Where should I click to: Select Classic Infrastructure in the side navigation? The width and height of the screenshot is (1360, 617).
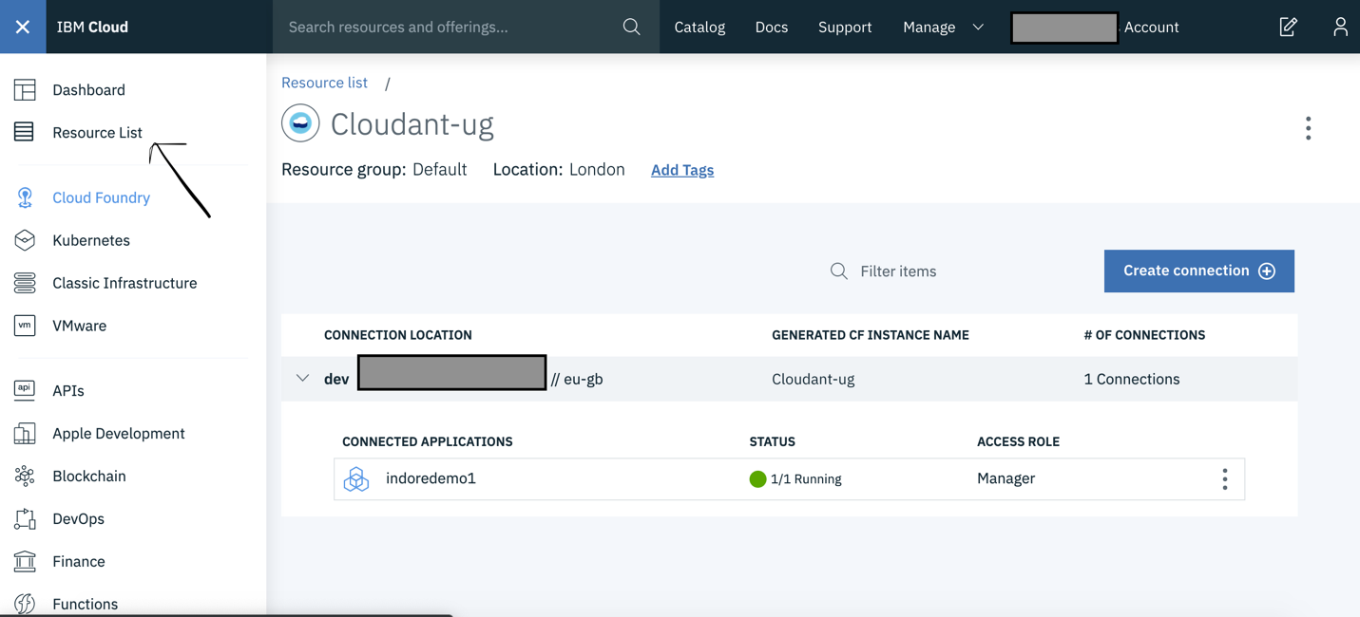click(x=125, y=283)
